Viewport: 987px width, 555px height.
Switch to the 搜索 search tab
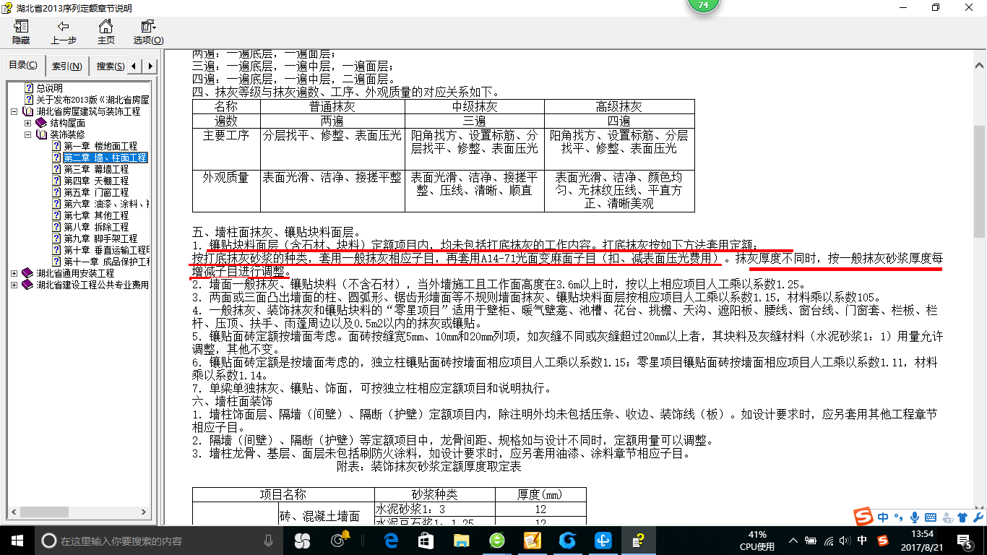pyautogui.click(x=109, y=66)
